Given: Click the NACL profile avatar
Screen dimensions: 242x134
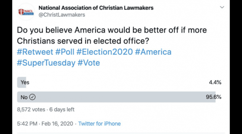Looking at the screenshot, I should click(26, 12).
